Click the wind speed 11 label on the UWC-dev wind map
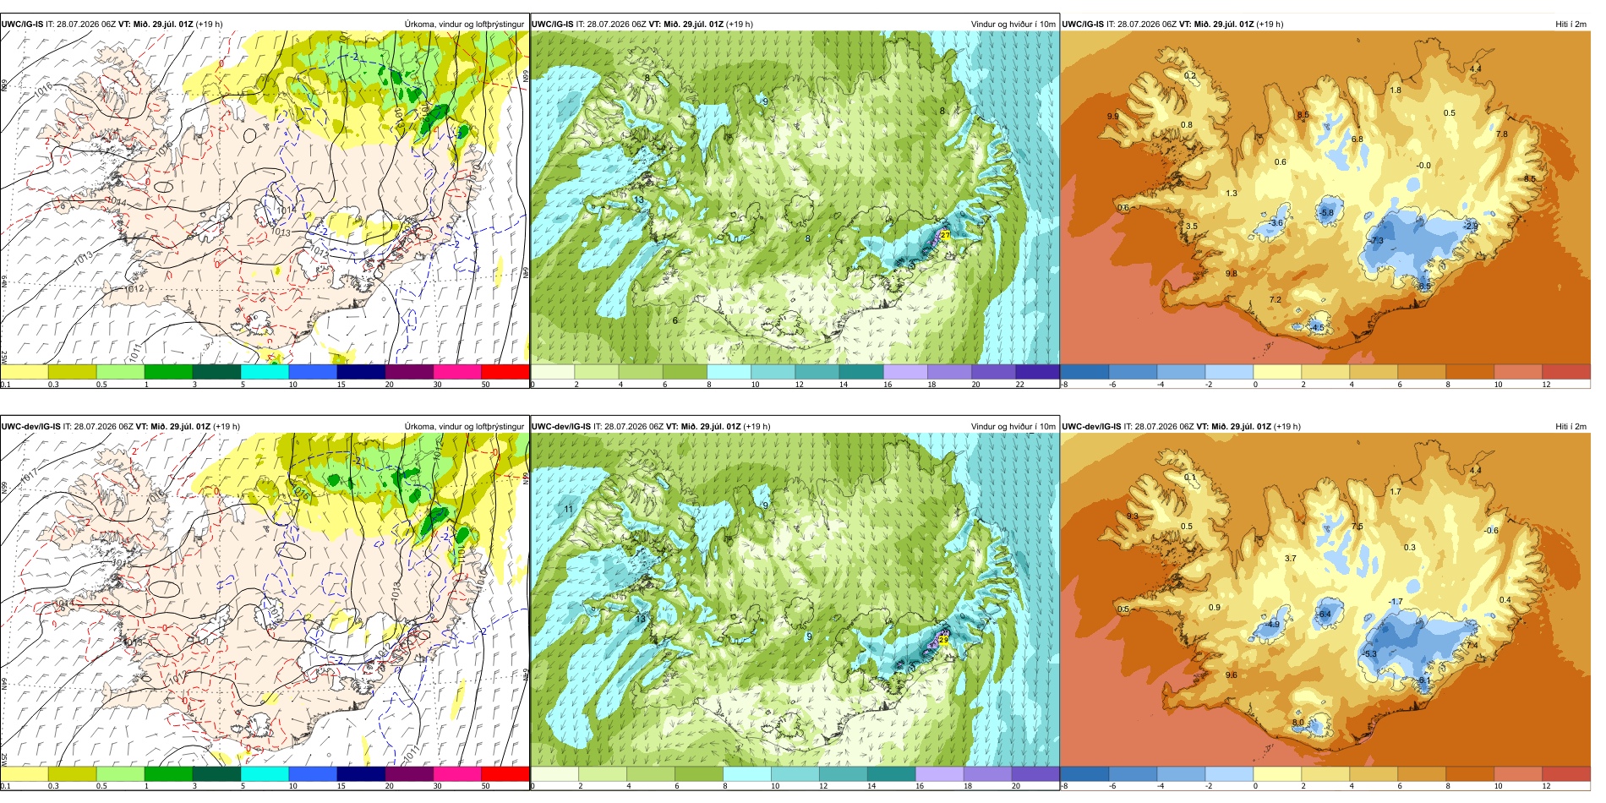1606x803 pixels. pos(569,510)
